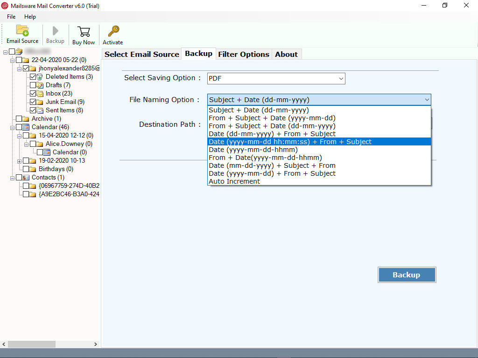Collapse the root mailbox tree node
The image size is (478, 358).
pyautogui.click(x=5, y=52)
